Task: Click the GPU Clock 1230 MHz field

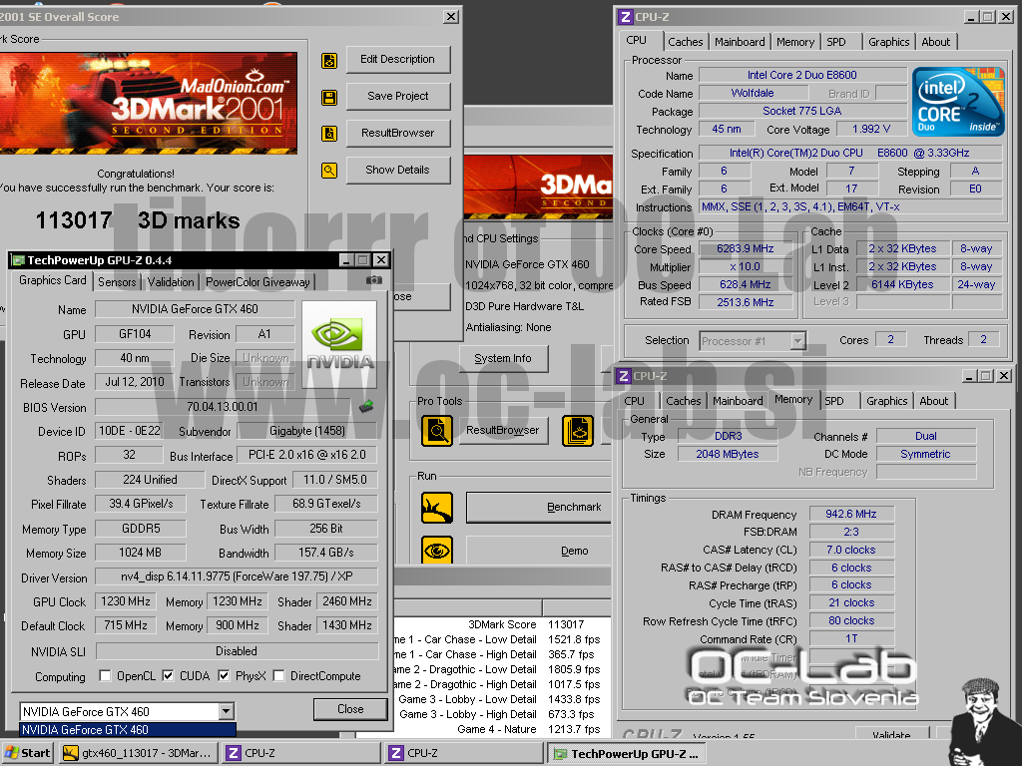Action: point(125,601)
